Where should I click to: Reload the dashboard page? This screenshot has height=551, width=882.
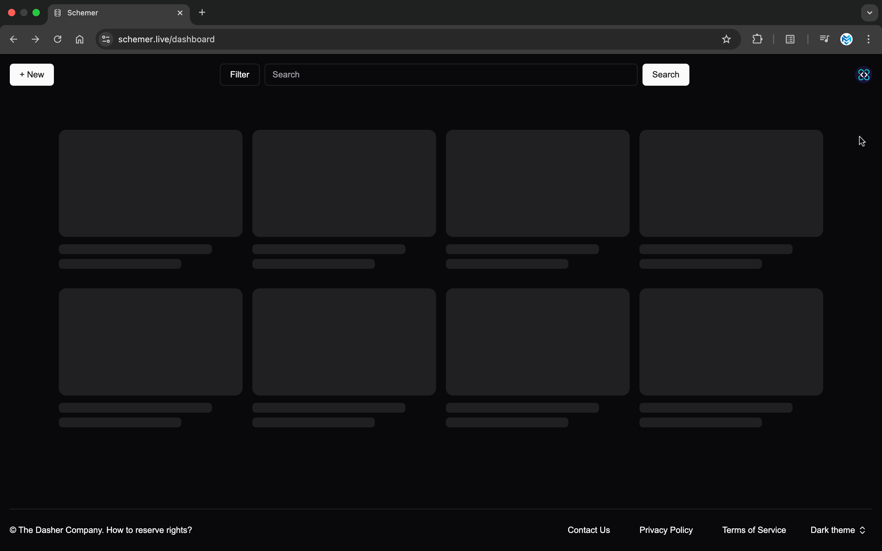tap(58, 39)
